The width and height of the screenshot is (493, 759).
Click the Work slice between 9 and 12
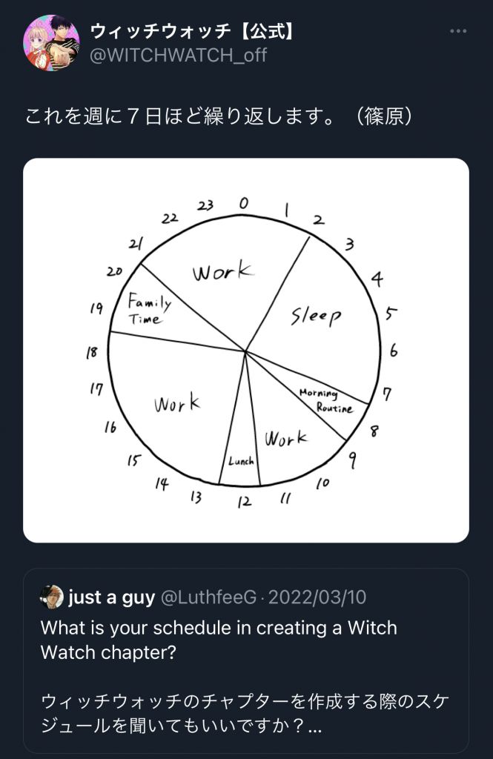coord(285,440)
